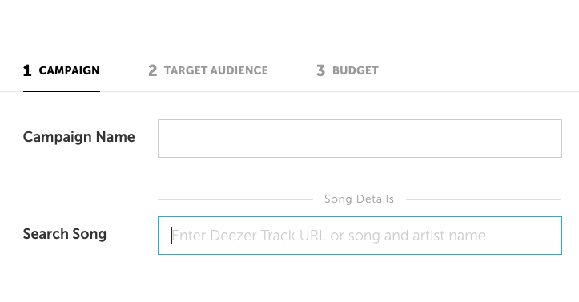Screen dimensions: 579x302
Task: Click the BUDGET label text
Action: pos(356,70)
